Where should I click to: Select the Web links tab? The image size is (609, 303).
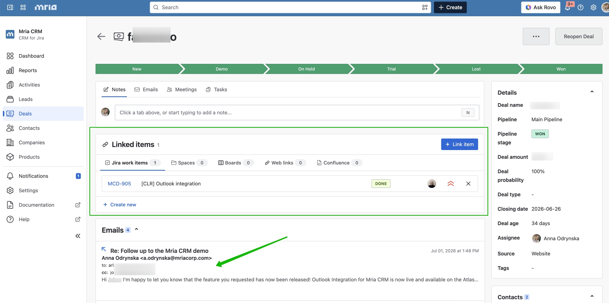pos(285,163)
